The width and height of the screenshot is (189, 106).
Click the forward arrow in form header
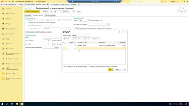pyautogui.click(x=30, y=8)
